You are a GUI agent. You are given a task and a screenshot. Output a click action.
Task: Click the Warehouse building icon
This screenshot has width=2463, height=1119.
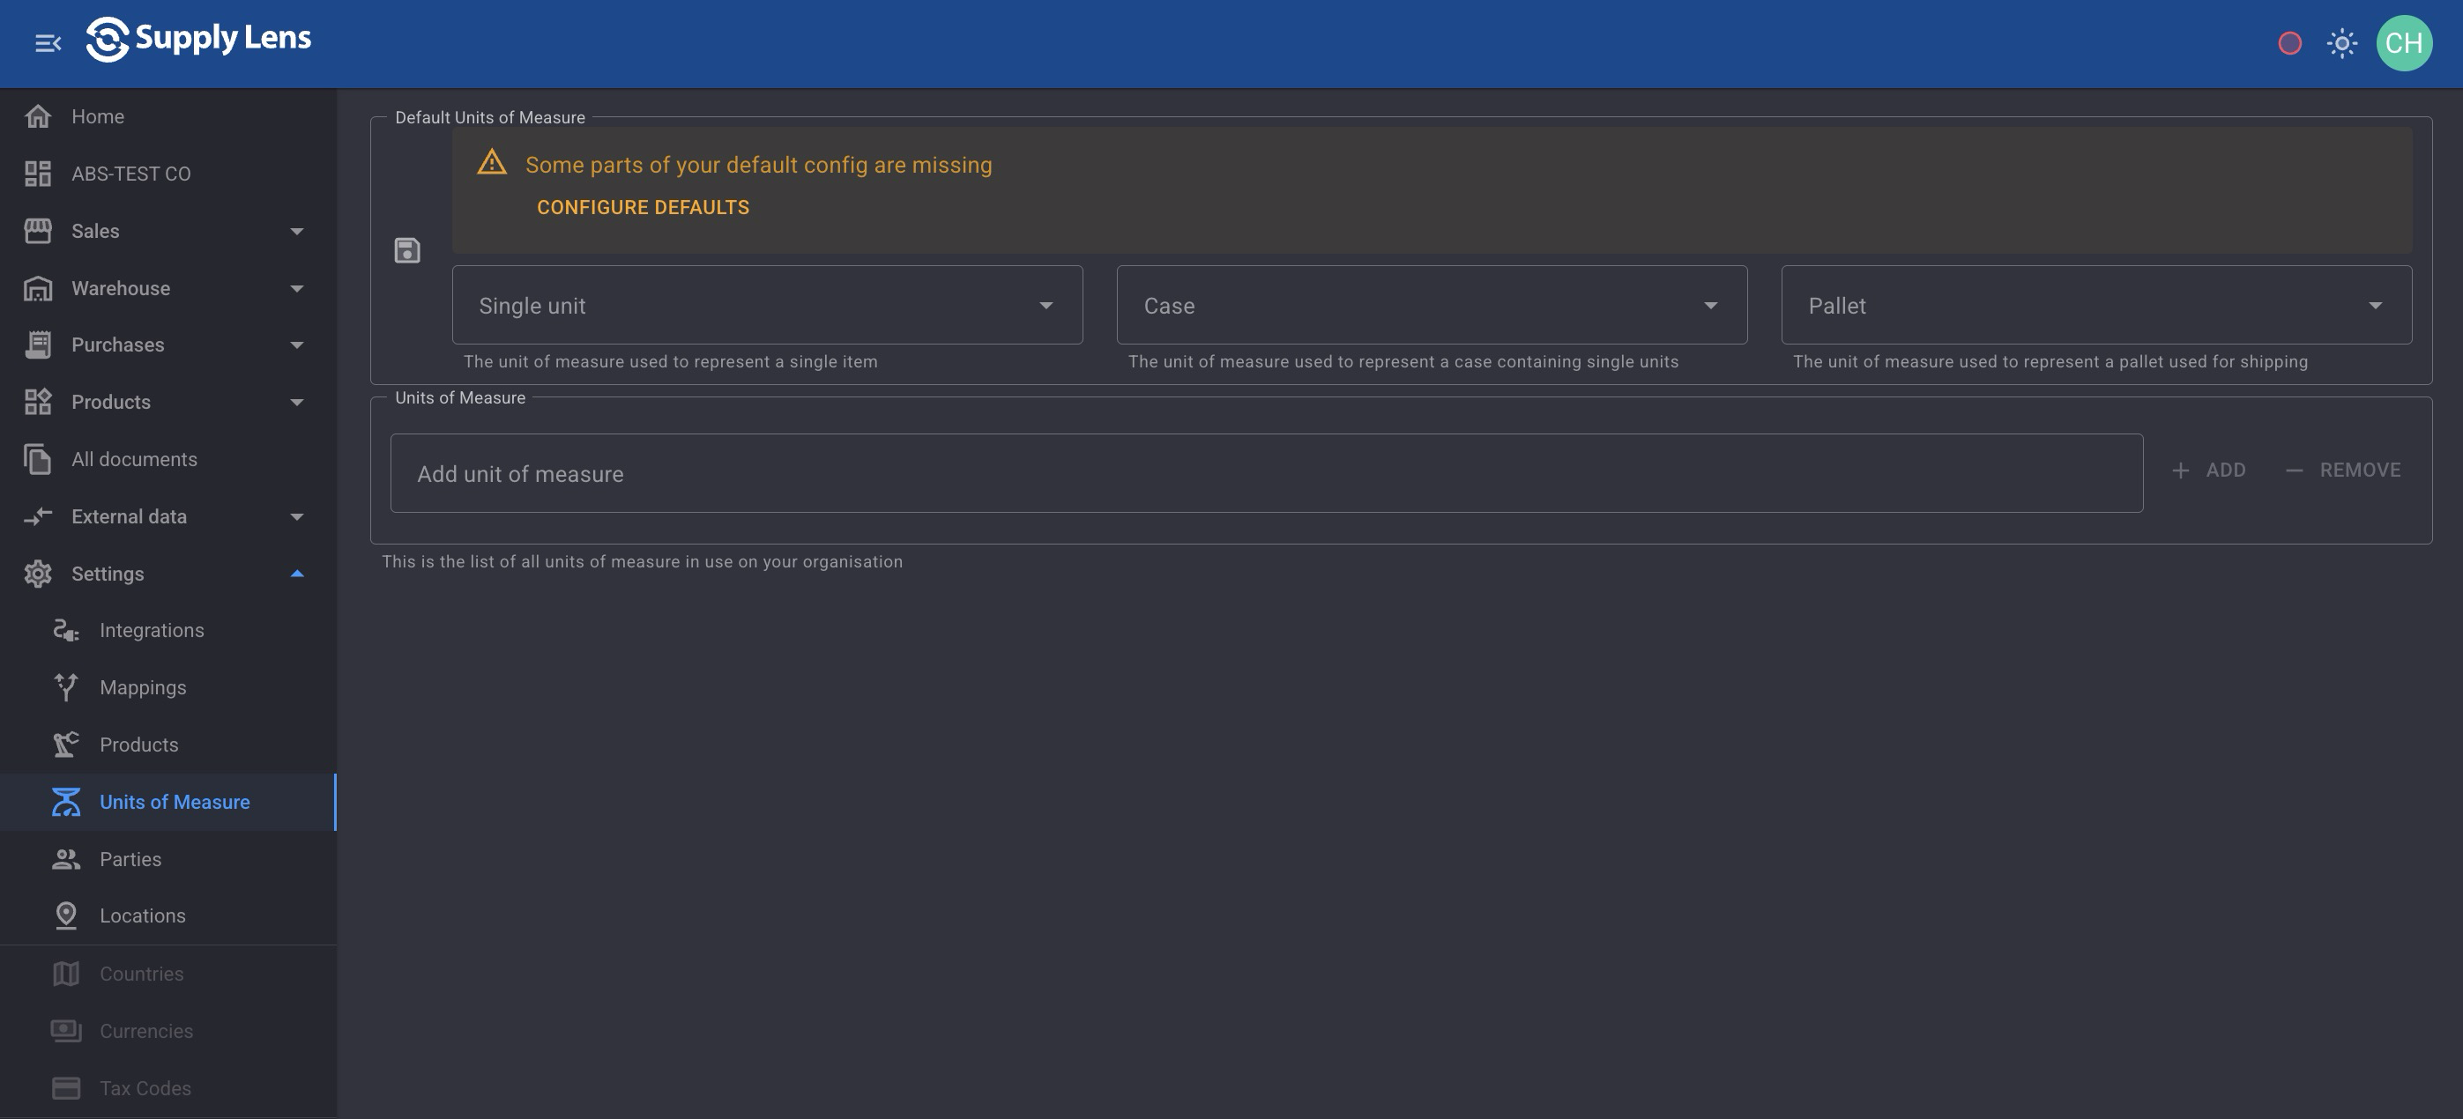pos(38,289)
